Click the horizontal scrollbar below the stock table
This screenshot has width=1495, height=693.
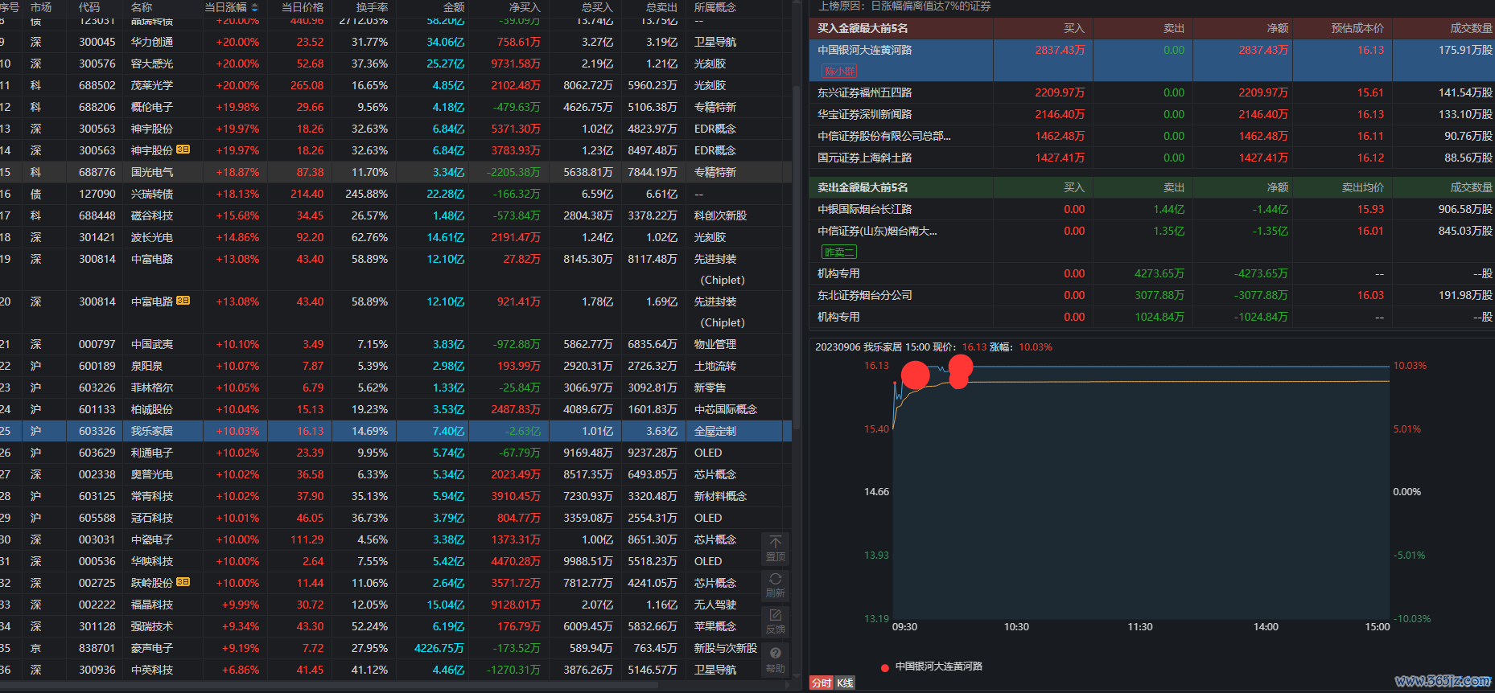[330, 685]
